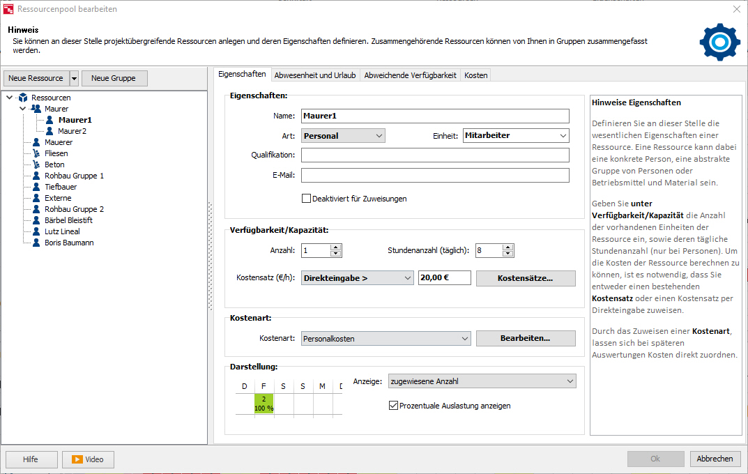The image size is (748, 474).
Task: Select the Maurer2 person icon
Action: (x=49, y=130)
